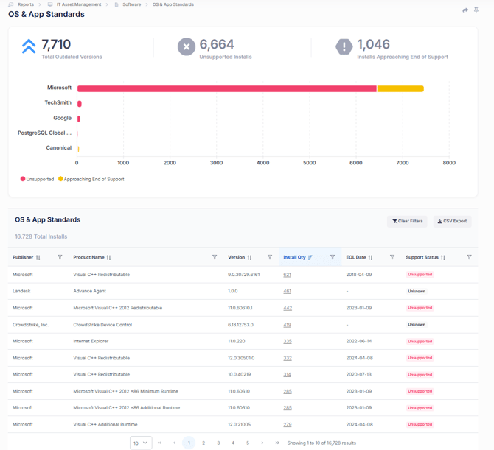Click the Clear Filters button

[x=407, y=221]
